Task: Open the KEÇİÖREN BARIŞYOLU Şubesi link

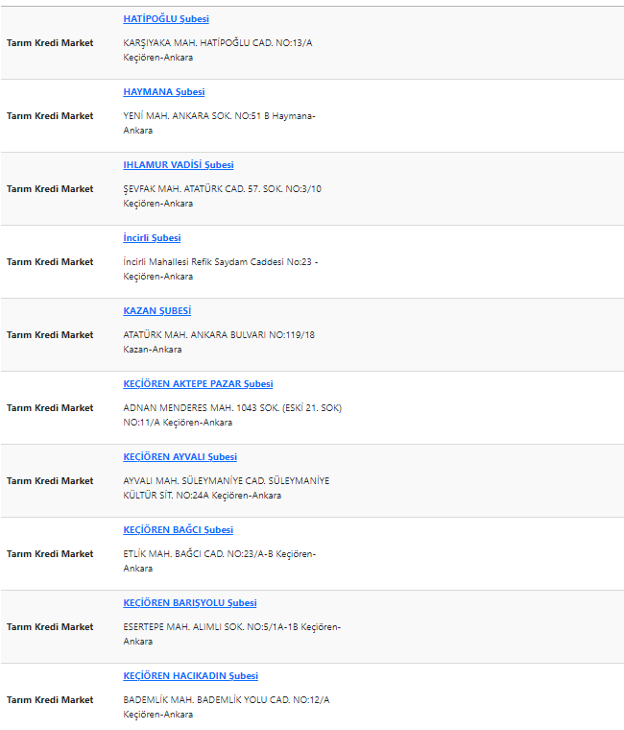Action: (190, 603)
